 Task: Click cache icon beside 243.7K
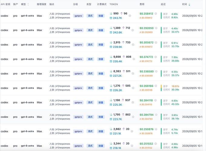point(111,18)
